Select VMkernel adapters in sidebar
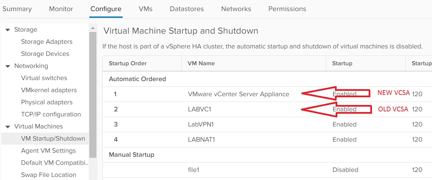 coord(49,90)
